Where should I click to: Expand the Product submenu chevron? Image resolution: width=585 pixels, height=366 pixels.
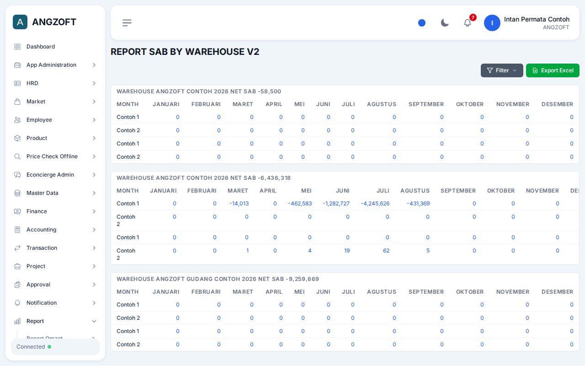click(94, 138)
